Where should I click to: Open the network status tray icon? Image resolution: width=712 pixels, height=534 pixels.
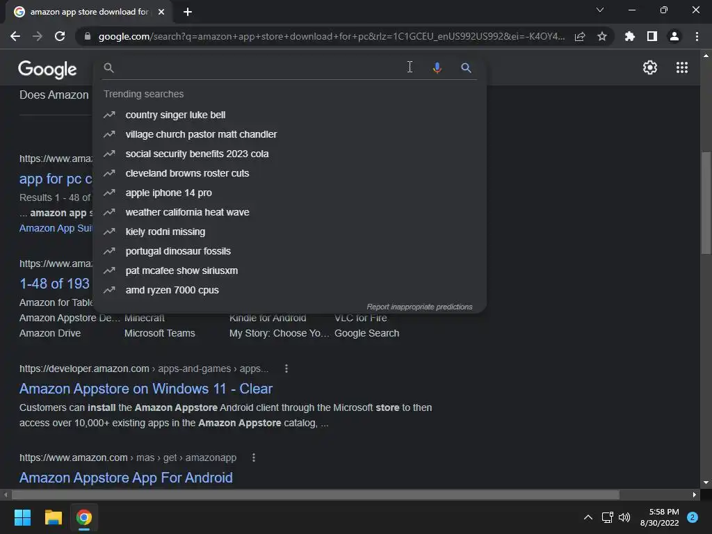(607, 517)
